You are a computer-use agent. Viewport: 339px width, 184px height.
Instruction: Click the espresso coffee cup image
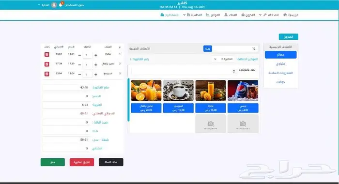pyautogui.click(x=178, y=91)
